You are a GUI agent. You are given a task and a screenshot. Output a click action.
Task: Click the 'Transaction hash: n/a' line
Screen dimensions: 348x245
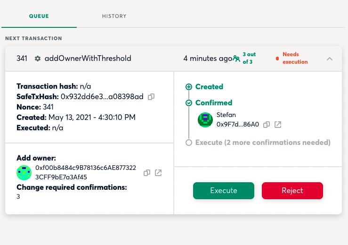[x=54, y=86]
